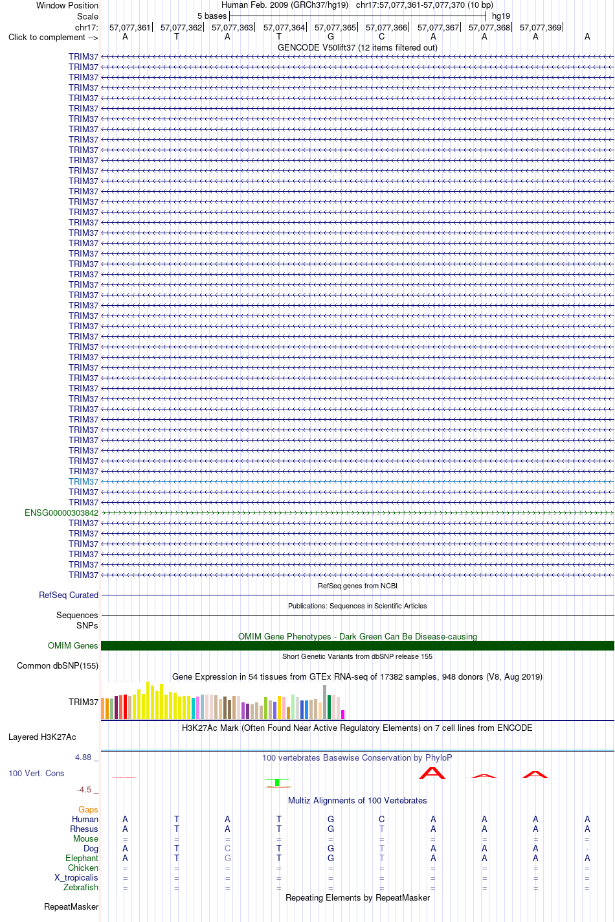Open the H3K27Ac Mark track title
The width and height of the screenshot is (615, 922).
tap(357, 728)
